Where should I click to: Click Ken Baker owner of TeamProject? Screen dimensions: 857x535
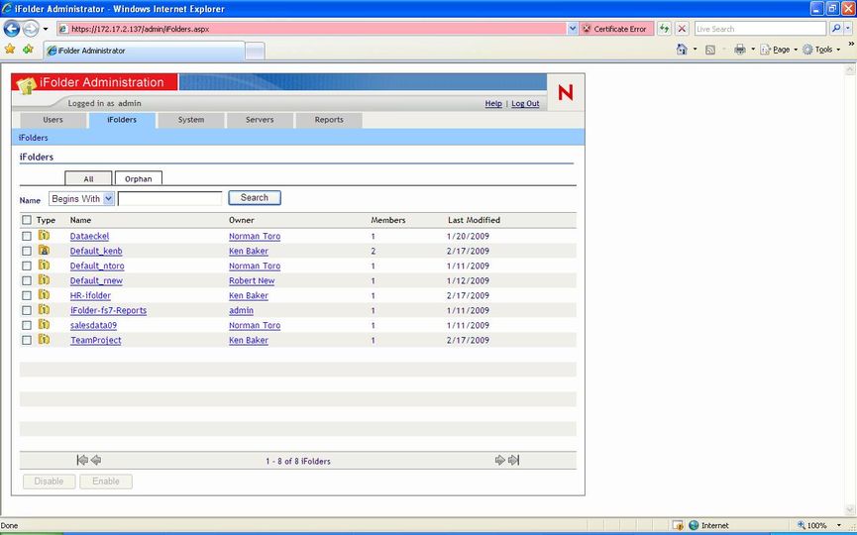coord(248,340)
